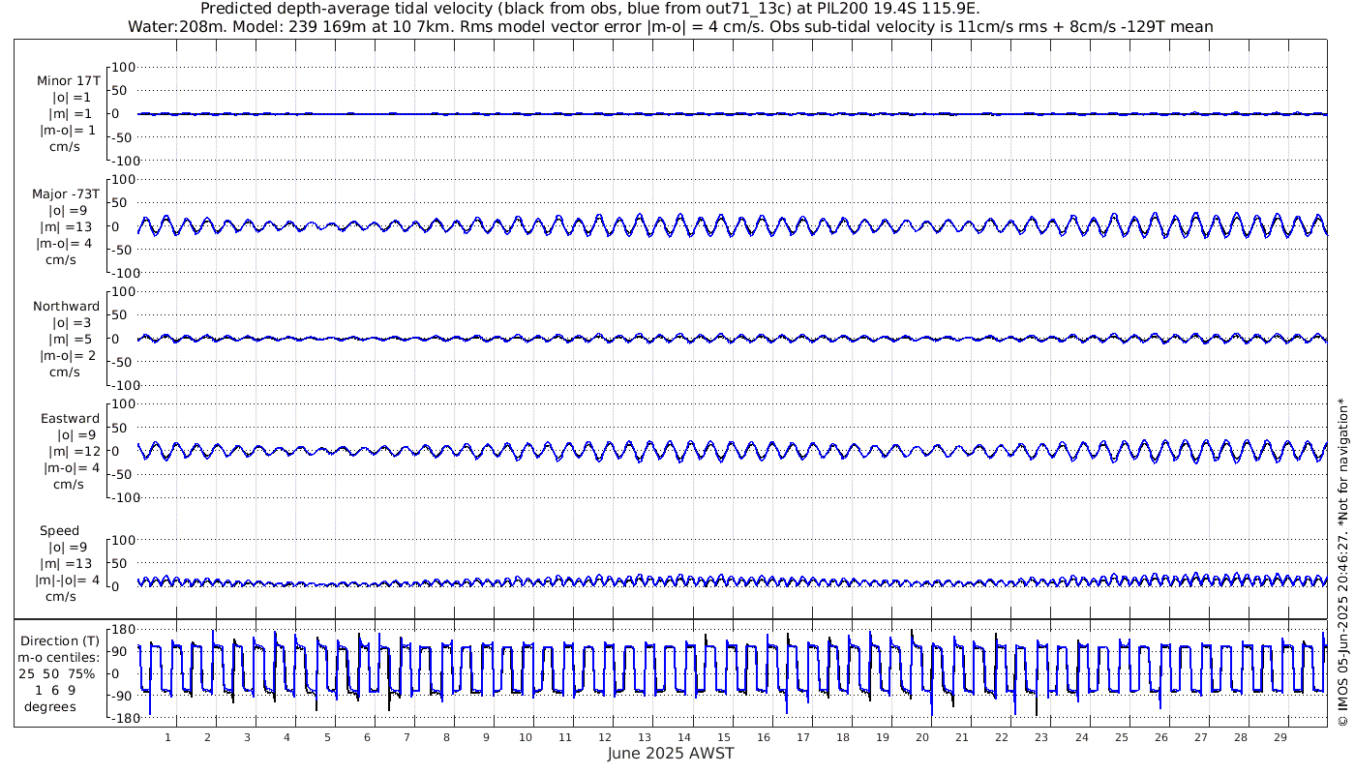Click day tick label '10' on x-axis
1355x774 pixels.
[526, 736]
